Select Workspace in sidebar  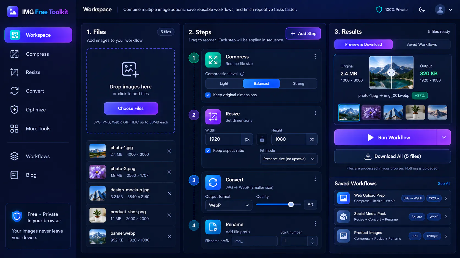point(38,35)
